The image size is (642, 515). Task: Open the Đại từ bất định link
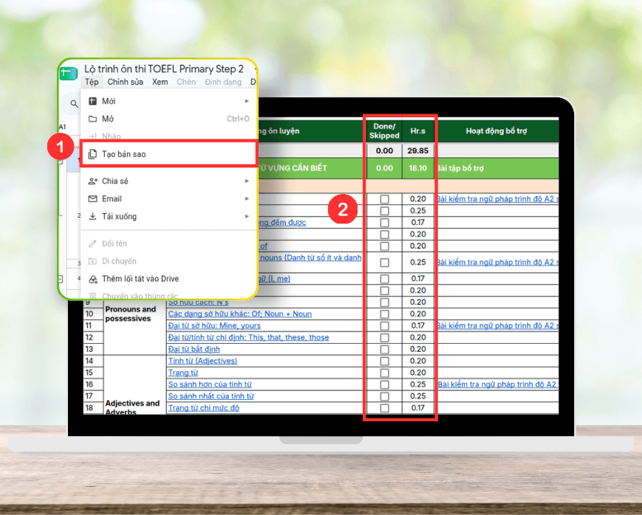(194, 349)
